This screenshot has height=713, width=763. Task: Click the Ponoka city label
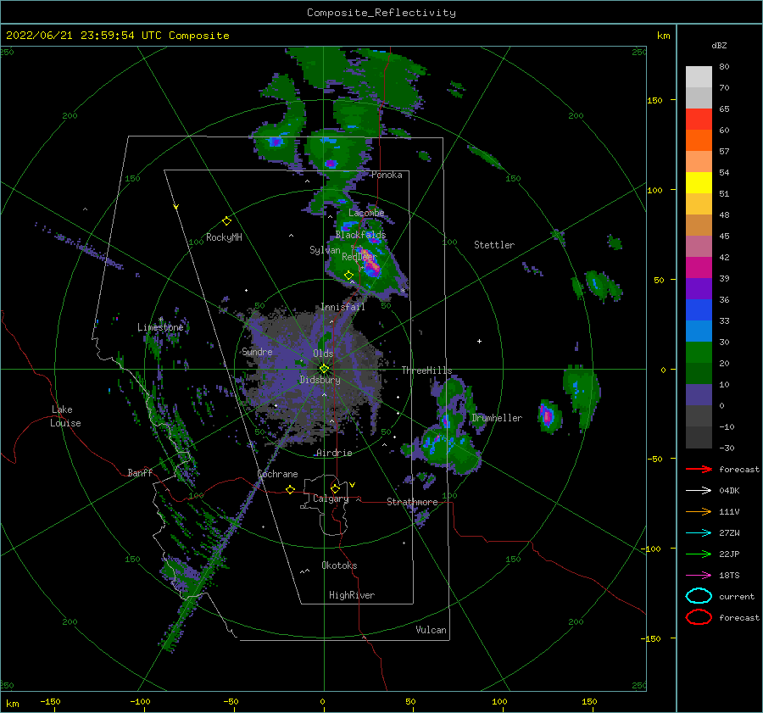tap(387, 175)
